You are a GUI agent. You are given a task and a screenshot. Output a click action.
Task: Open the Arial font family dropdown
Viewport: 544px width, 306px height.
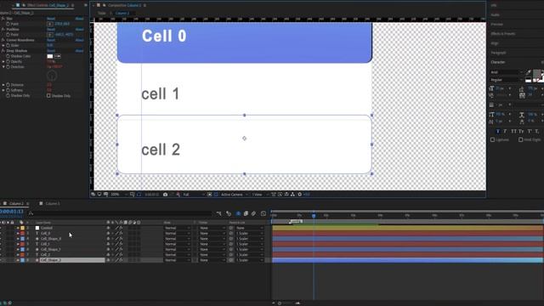pyautogui.click(x=507, y=72)
